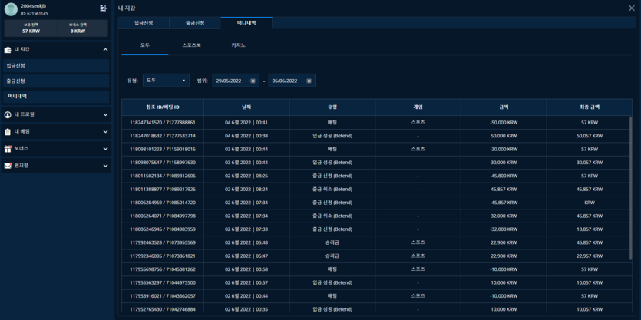This screenshot has width=641, height=320.
Task: Select the 스포츠북 sub-tab
Action: (x=191, y=45)
